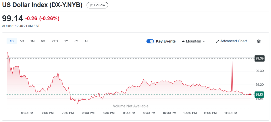Click the price spike near 11:30 PM

click(232, 60)
